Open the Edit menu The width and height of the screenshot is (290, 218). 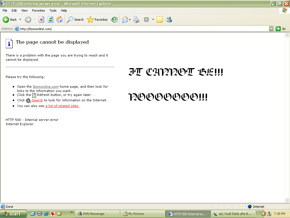click(x=14, y=11)
